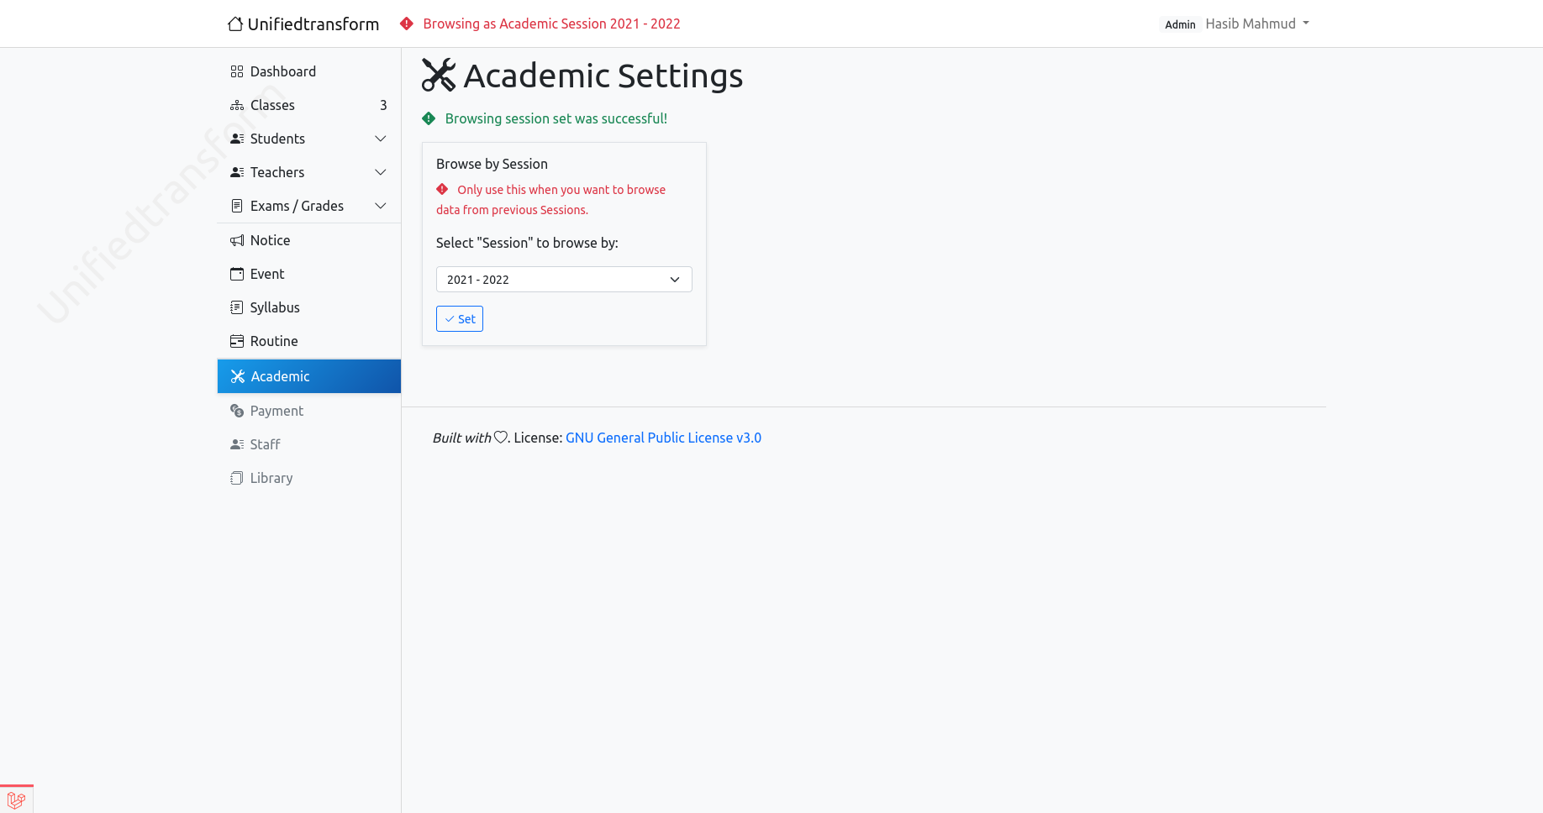Image resolution: width=1543 pixels, height=813 pixels.
Task: Click the Staff person icon
Action: tap(237, 444)
